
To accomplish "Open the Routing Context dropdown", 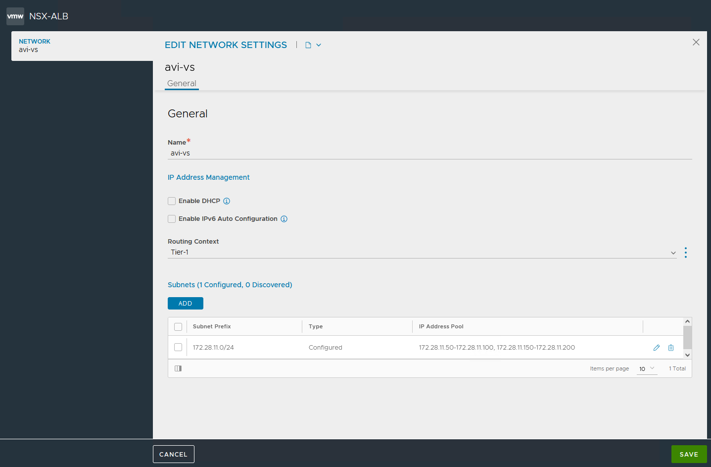I will [422, 253].
